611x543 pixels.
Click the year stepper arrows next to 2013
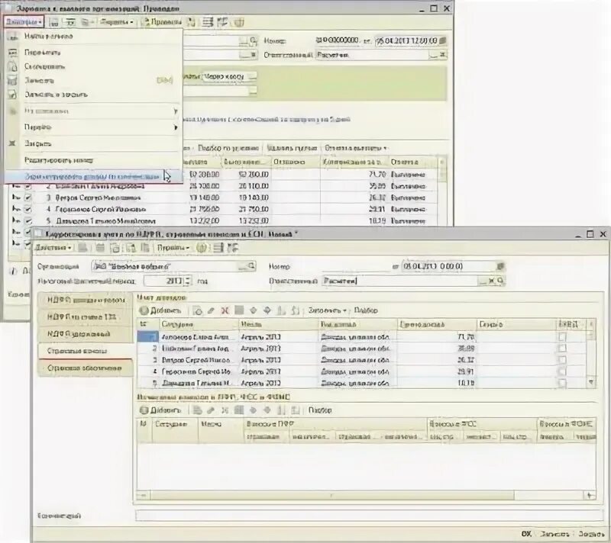[x=188, y=281]
